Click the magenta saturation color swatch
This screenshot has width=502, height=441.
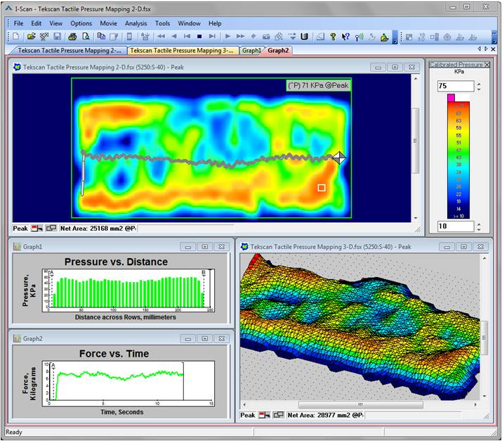click(x=451, y=98)
